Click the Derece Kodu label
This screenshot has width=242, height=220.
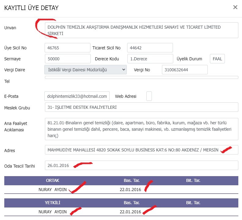point(107,59)
